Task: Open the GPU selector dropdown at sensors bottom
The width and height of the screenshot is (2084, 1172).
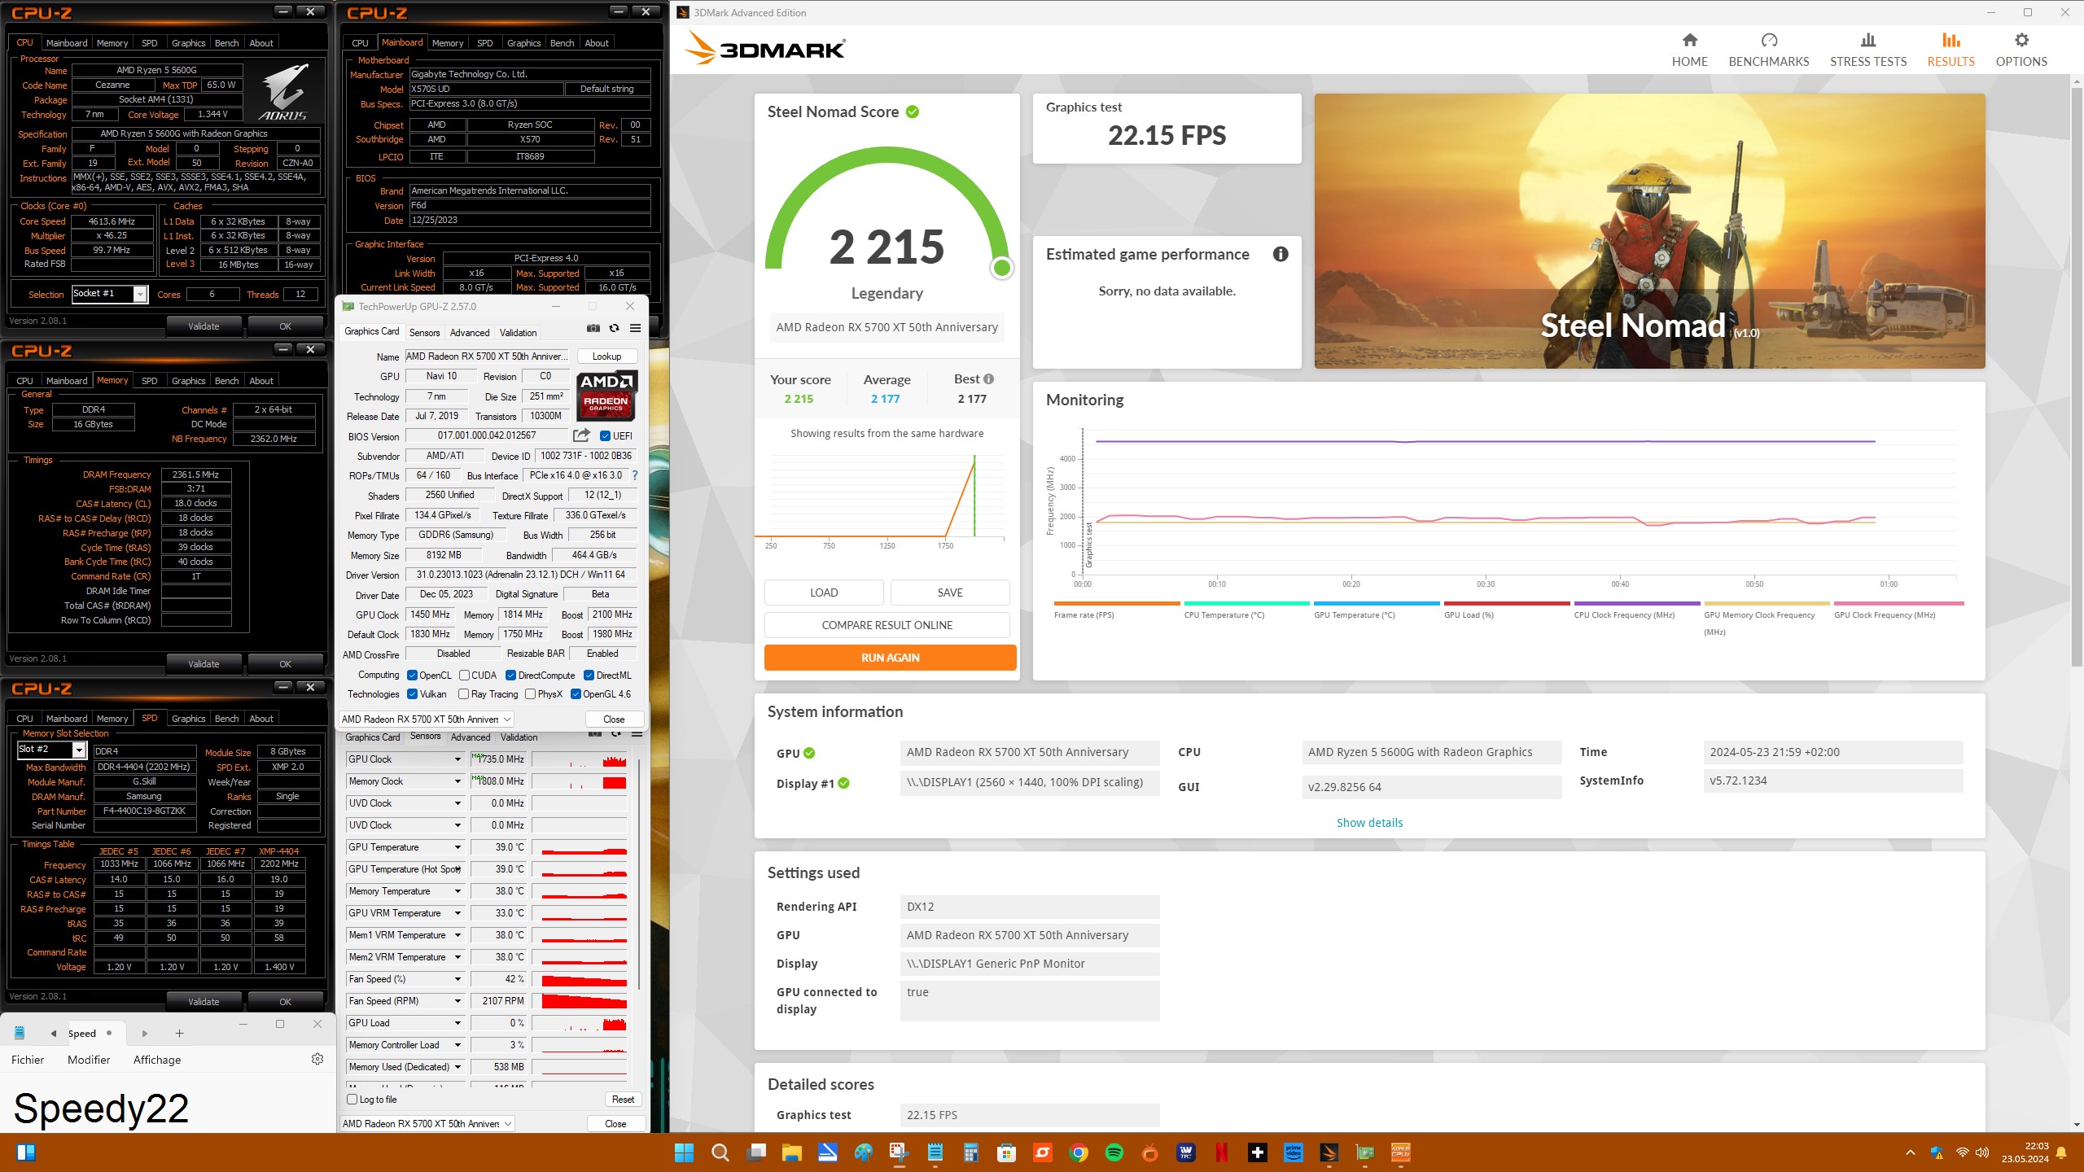Action: tap(427, 1124)
